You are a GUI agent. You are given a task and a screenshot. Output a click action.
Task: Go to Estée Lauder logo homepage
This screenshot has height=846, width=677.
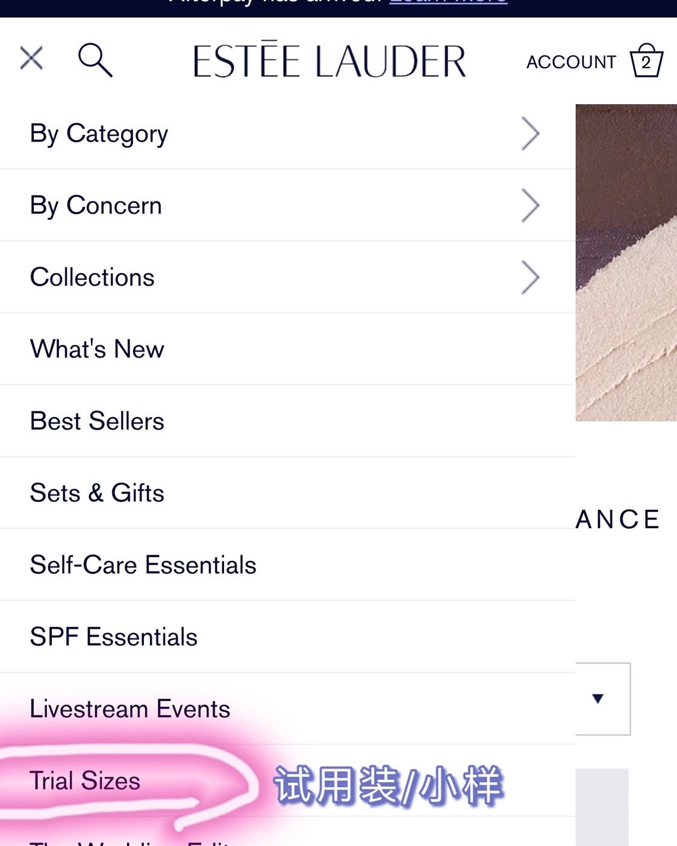coord(329,61)
